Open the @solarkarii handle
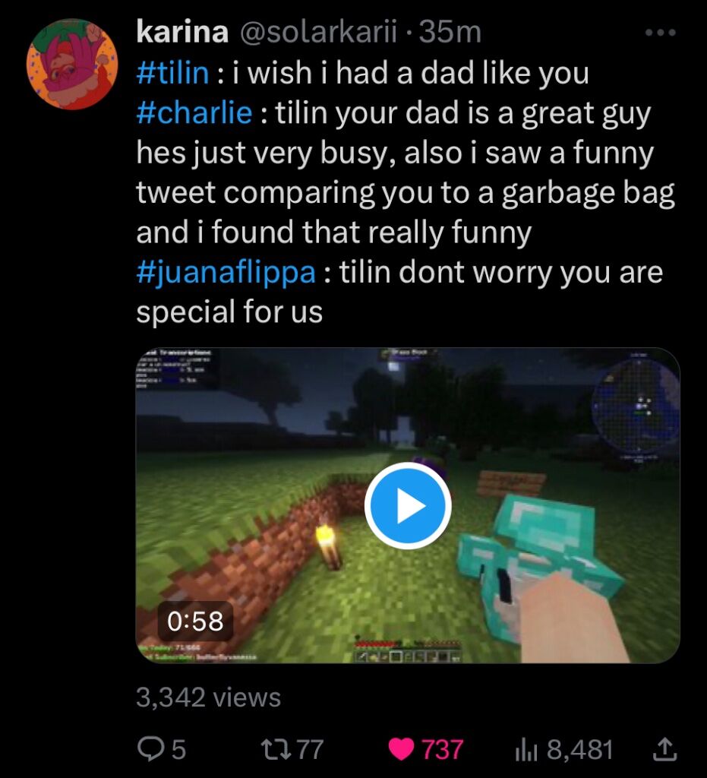This screenshot has width=707, height=778. 319,32
